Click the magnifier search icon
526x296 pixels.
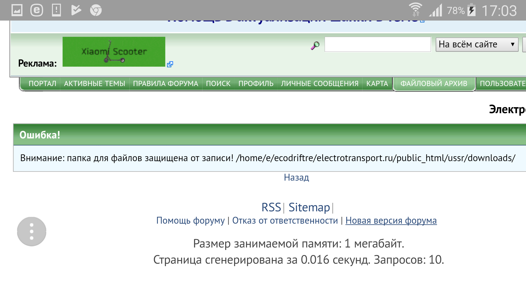tap(315, 45)
